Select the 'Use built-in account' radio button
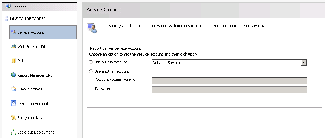 click(x=91, y=62)
